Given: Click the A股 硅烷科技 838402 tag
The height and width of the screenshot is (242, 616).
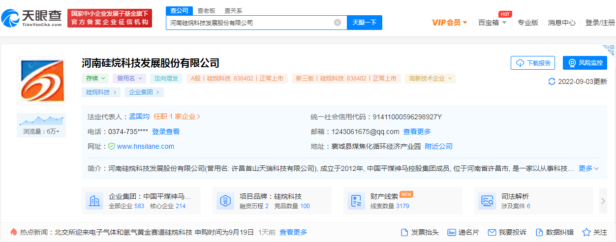Looking at the screenshot, I should (x=237, y=78).
